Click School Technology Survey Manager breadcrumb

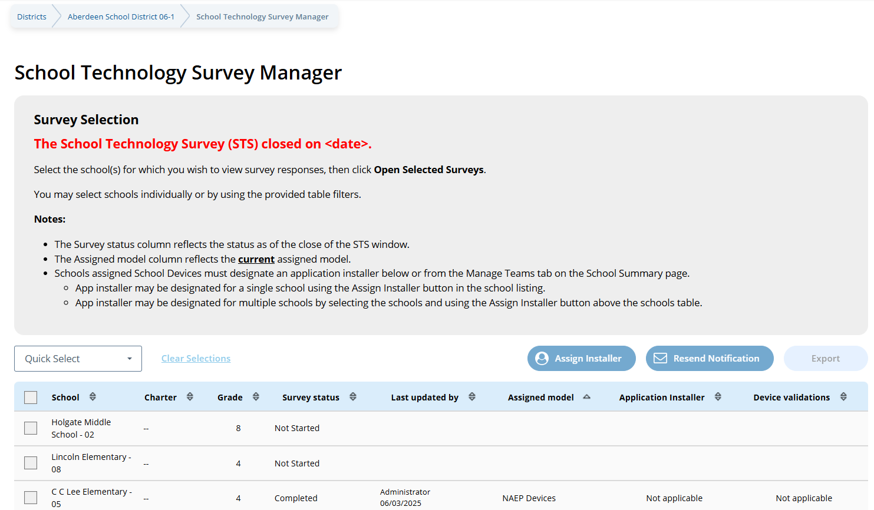262,16
